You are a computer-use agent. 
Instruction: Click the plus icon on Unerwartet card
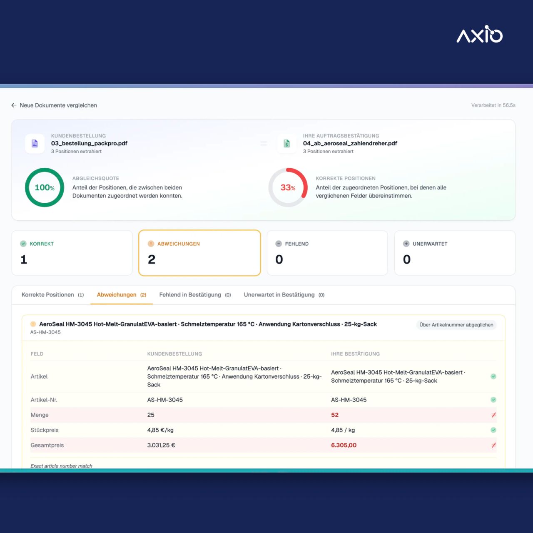coord(406,244)
